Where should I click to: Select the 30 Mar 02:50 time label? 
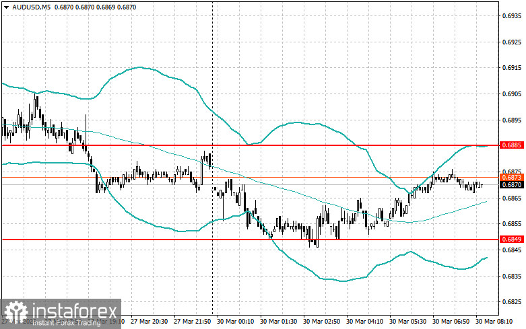(322, 322)
